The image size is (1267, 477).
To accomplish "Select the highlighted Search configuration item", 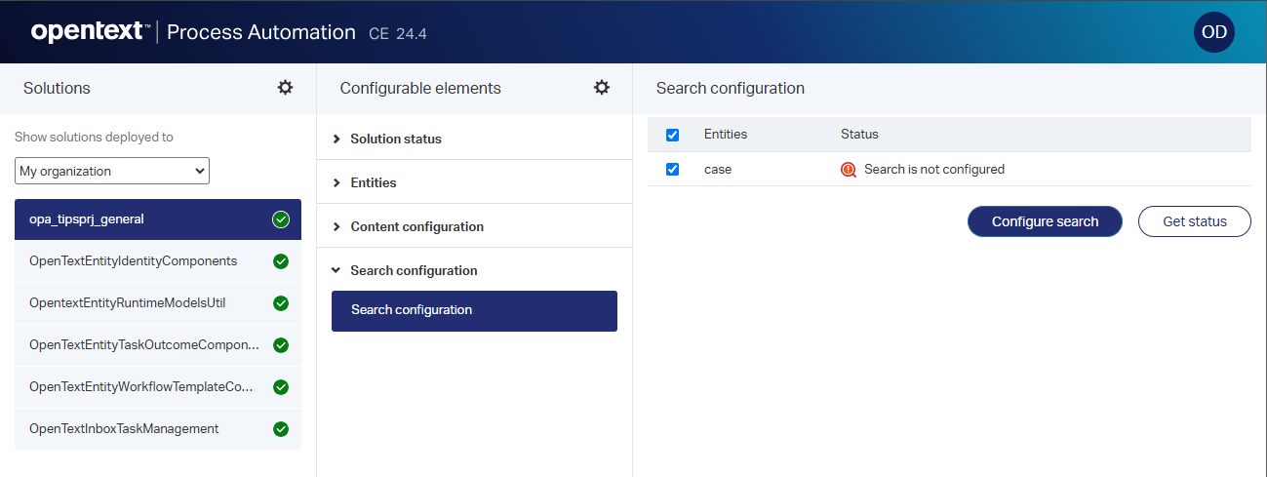I will coord(474,311).
